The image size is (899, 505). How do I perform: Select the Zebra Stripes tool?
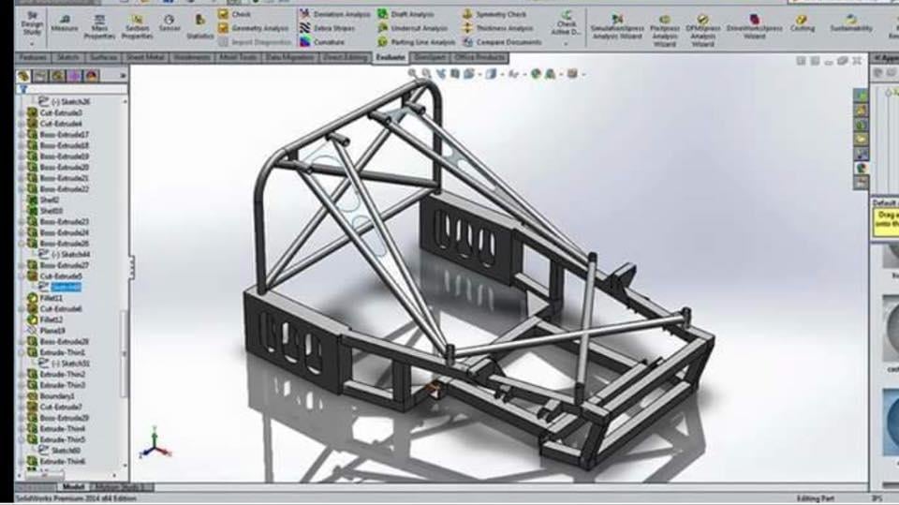[328, 28]
